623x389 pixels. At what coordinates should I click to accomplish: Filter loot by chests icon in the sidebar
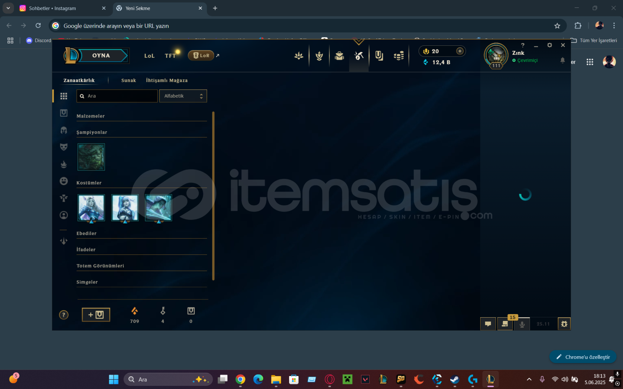pyautogui.click(x=64, y=113)
